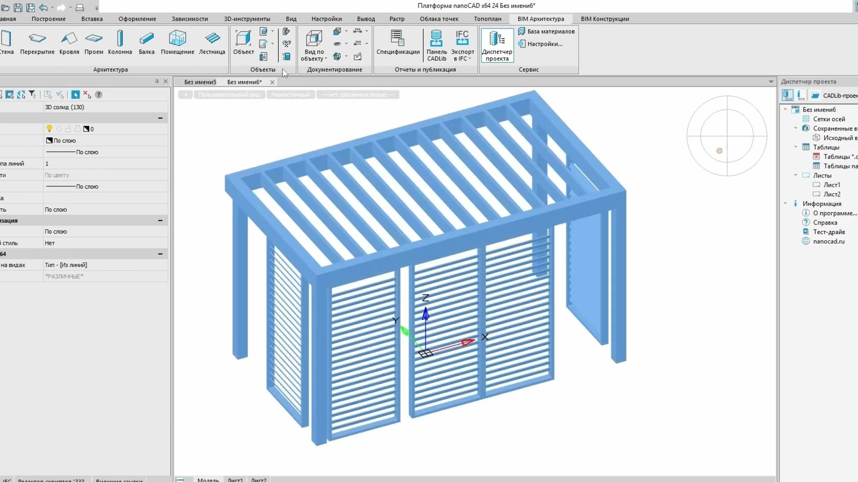
Task: Select the Балка (Beam) tool
Action: (146, 42)
